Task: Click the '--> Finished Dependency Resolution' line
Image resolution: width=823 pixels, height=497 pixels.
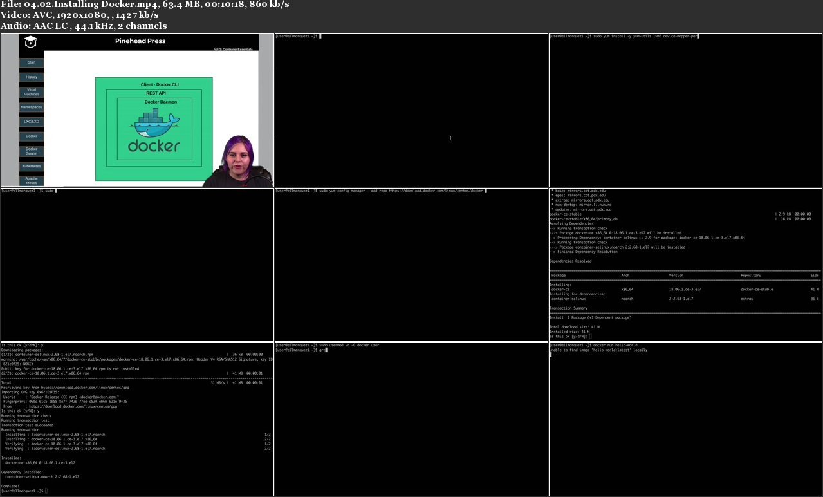Action: pos(585,252)
